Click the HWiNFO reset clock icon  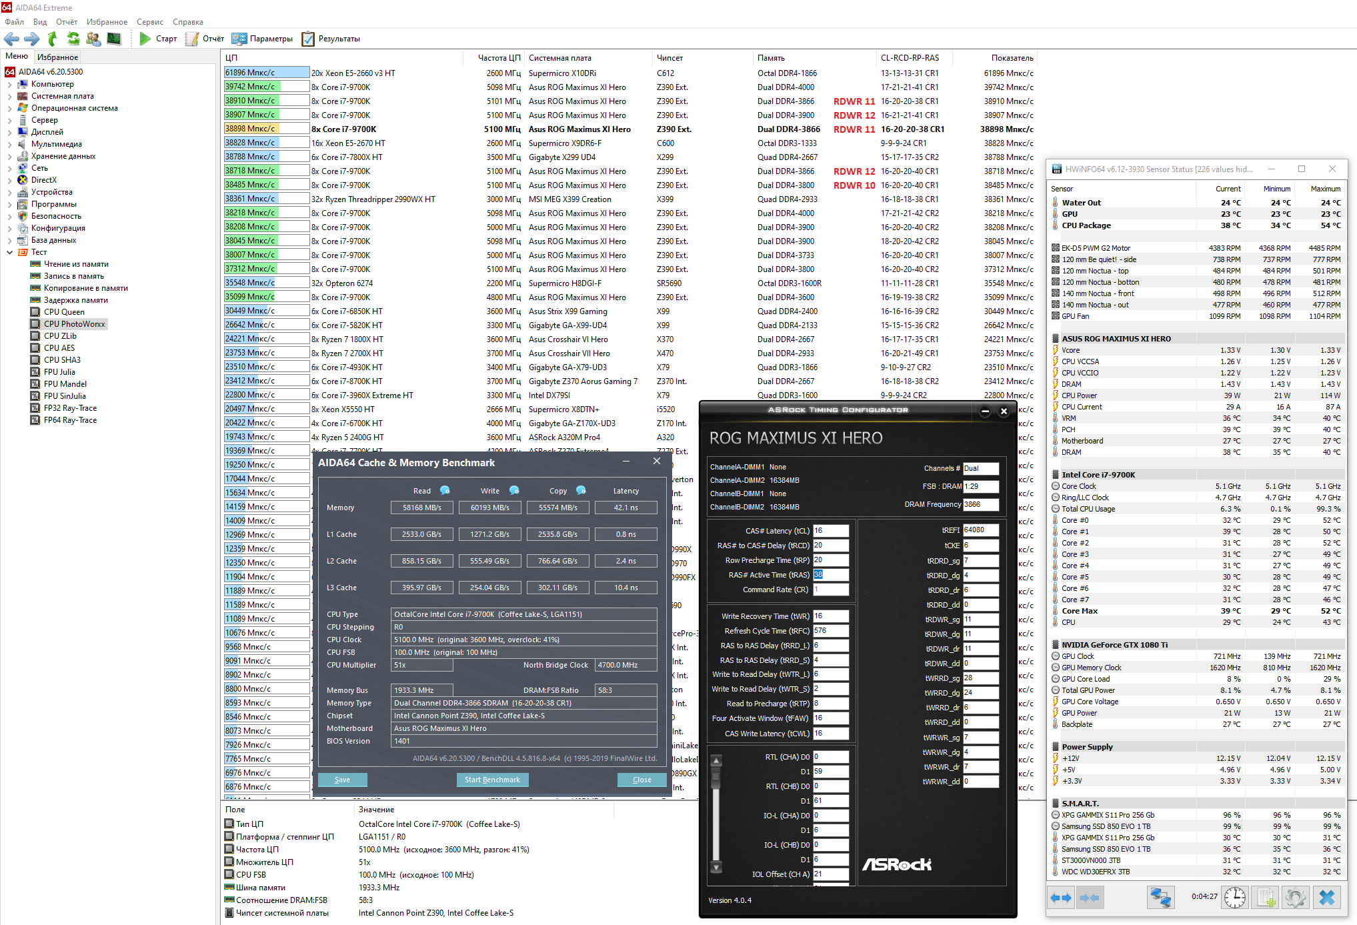point(1235,898)
